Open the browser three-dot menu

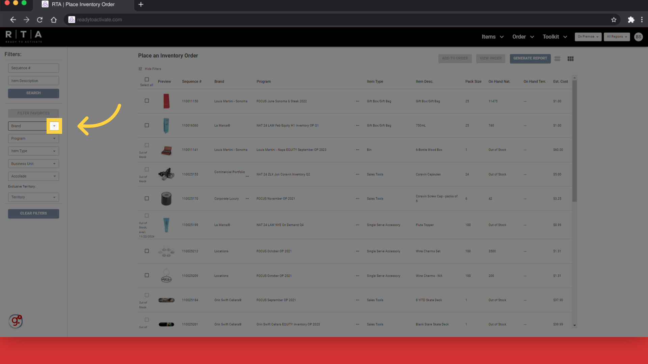642,20
